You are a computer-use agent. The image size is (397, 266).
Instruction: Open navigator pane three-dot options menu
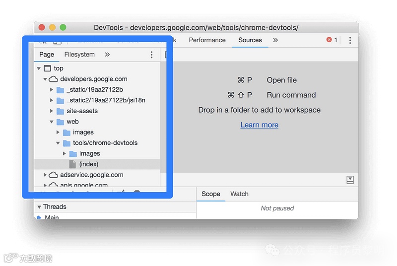[x=151, y=55]
